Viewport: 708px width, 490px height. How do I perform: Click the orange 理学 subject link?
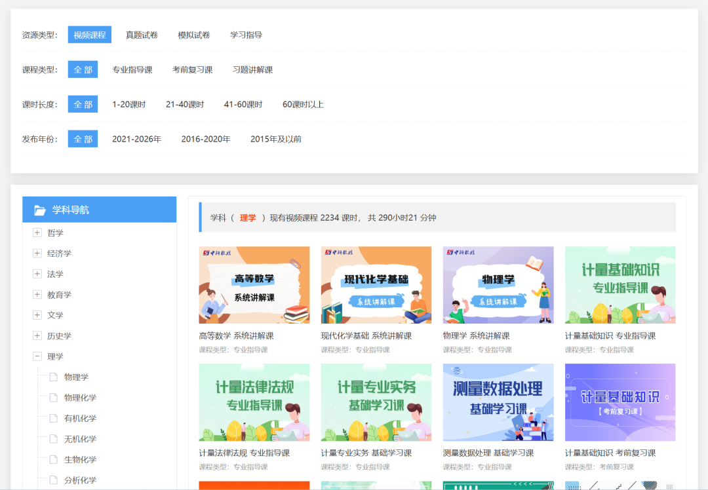click(247, 218)
